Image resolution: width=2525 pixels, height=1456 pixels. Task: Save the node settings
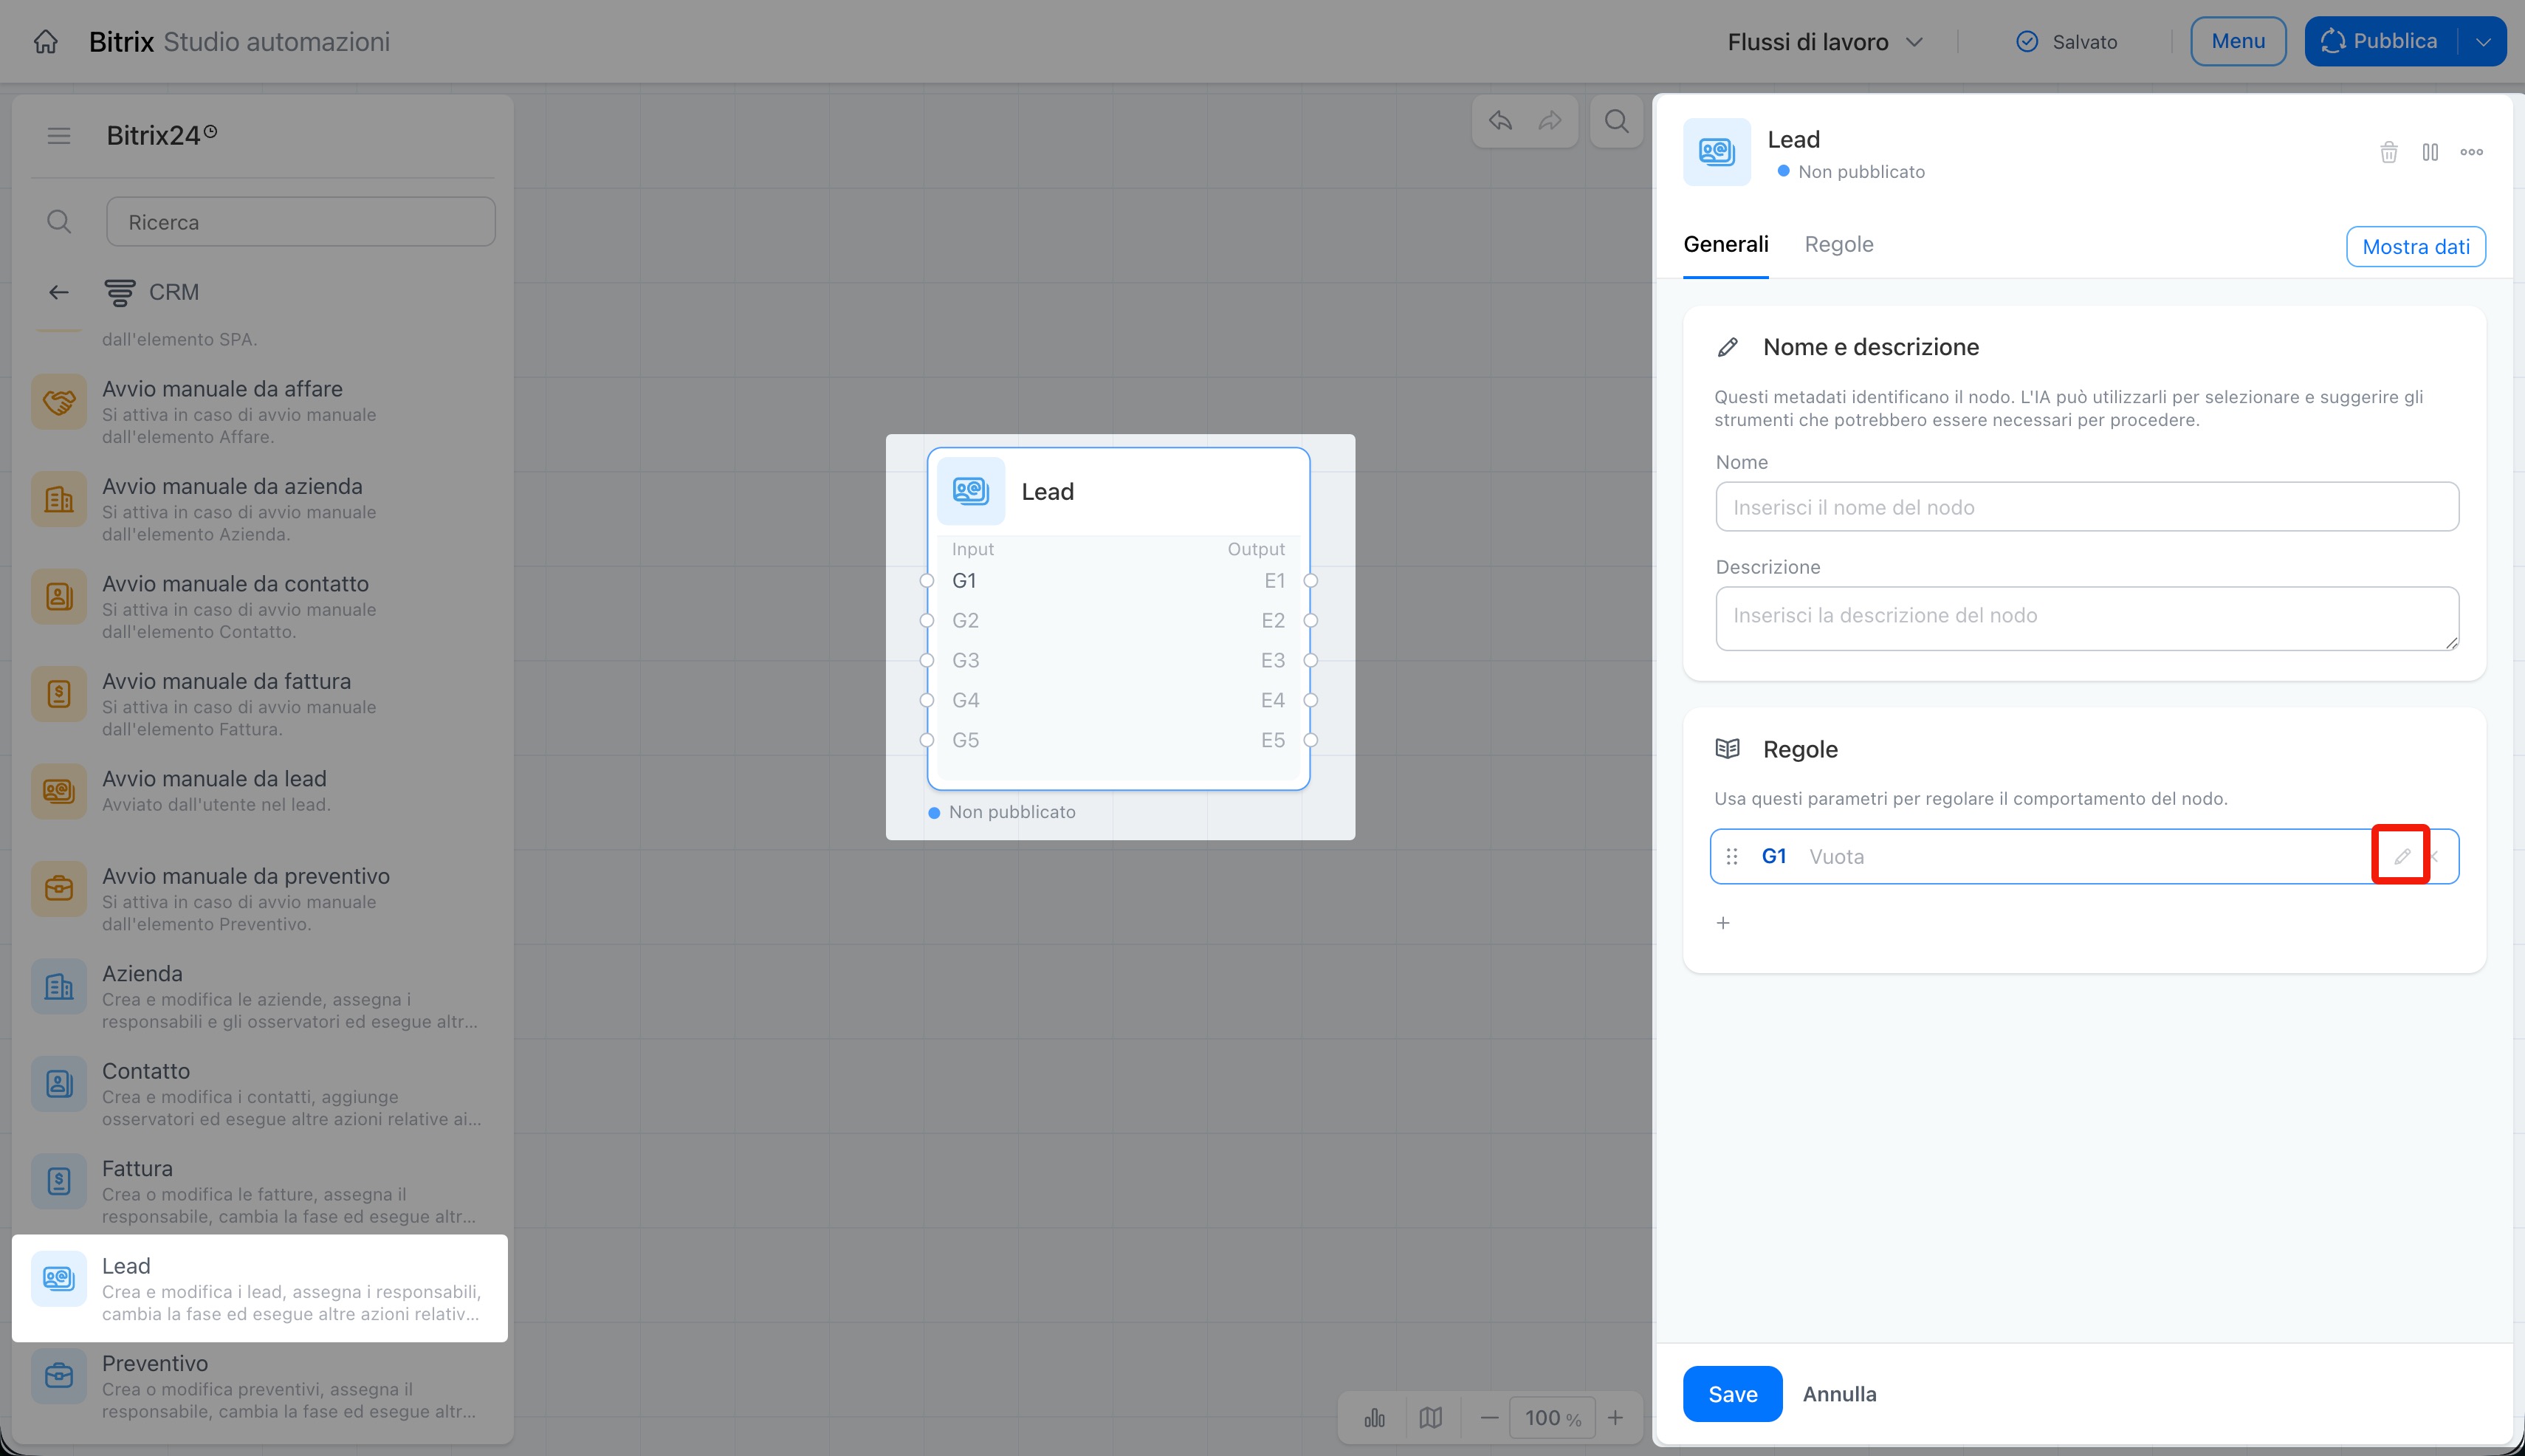tap(1732, 1394)
